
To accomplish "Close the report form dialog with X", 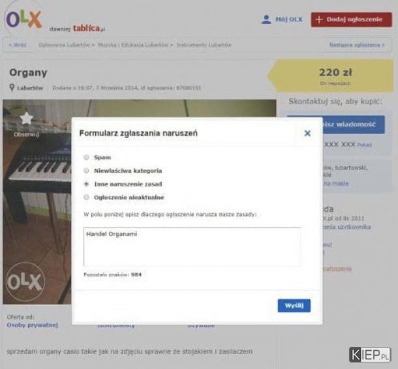I will (x=307, y=133).
